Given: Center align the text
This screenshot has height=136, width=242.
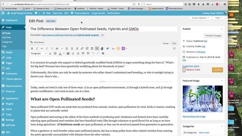Looking at the screenshot, I should tap(72, 48).
